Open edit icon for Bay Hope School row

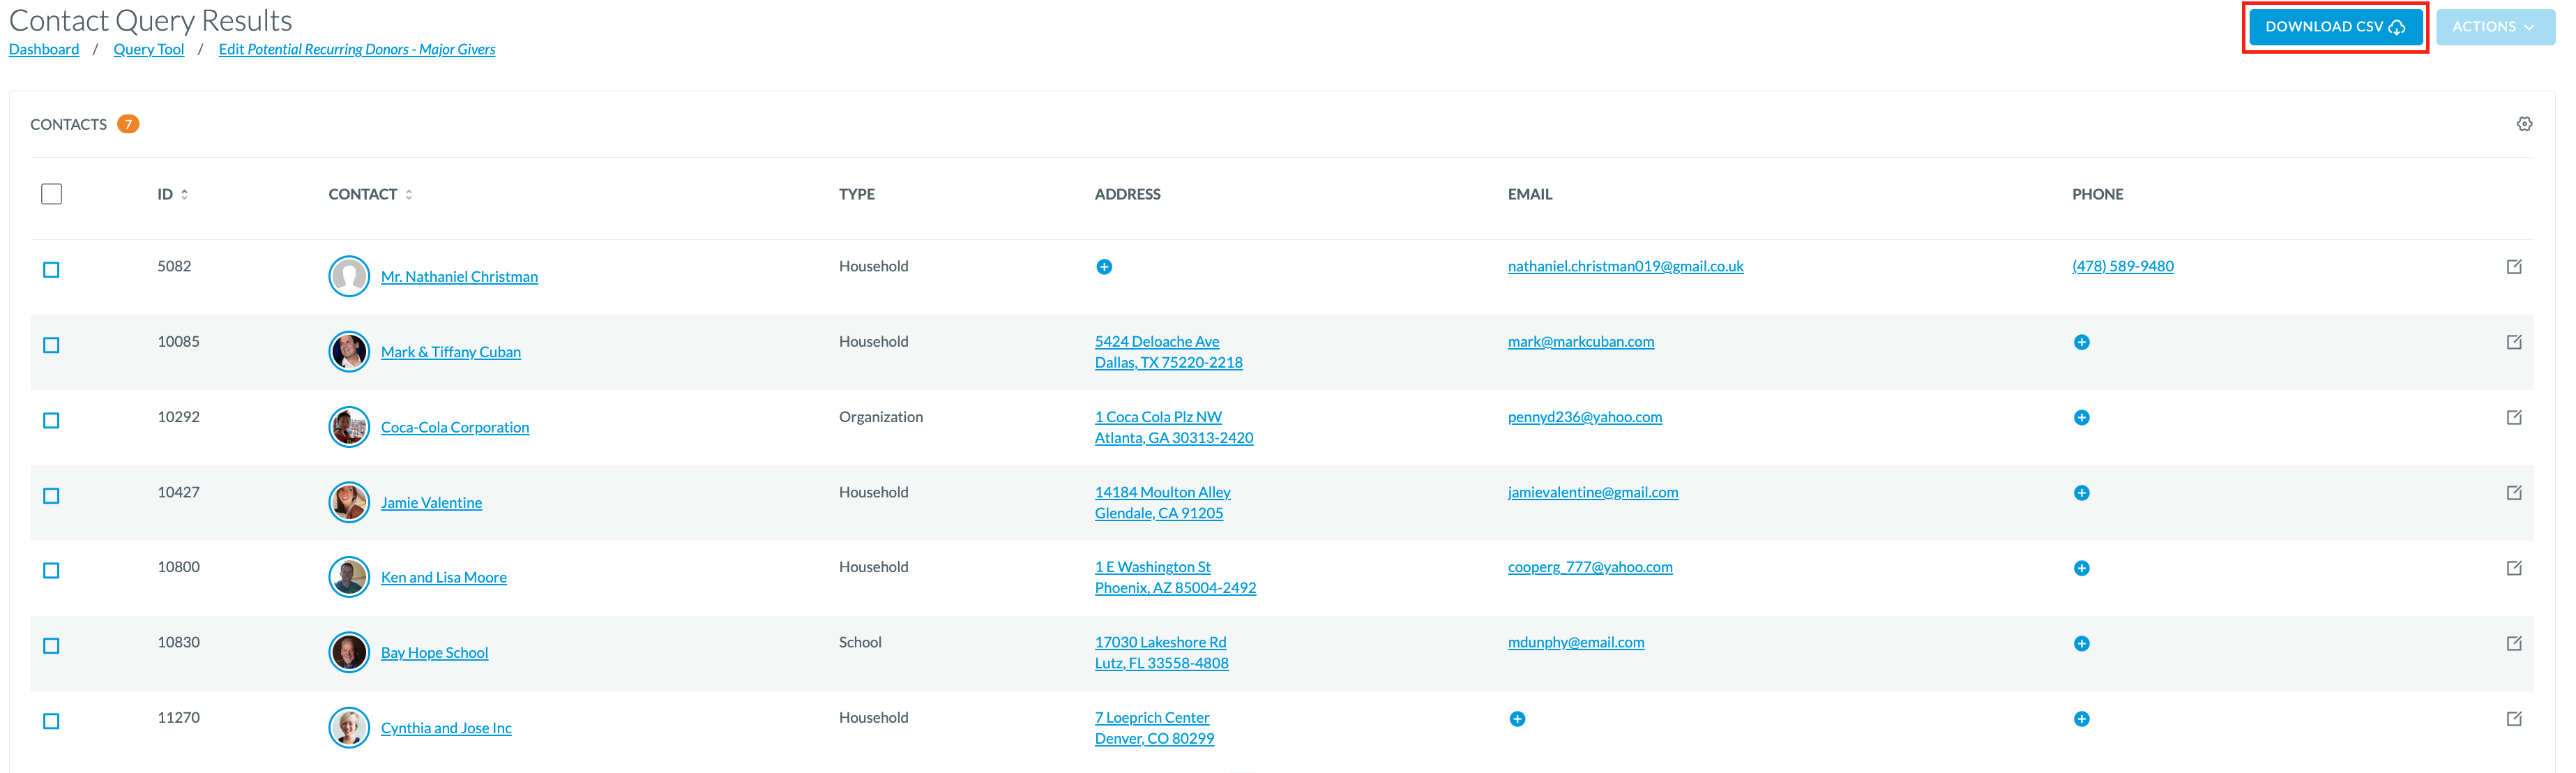2514,643
